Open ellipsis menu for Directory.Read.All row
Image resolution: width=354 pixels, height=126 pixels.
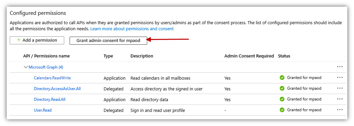[340, 99]
